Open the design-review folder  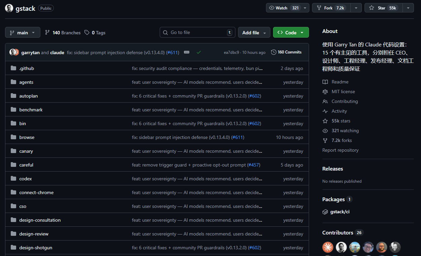[x=34, y=234]
